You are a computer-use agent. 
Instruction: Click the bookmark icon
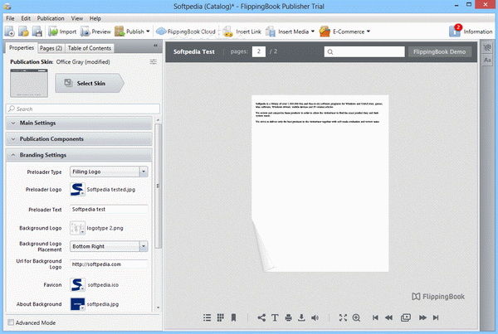coord(233,317)
